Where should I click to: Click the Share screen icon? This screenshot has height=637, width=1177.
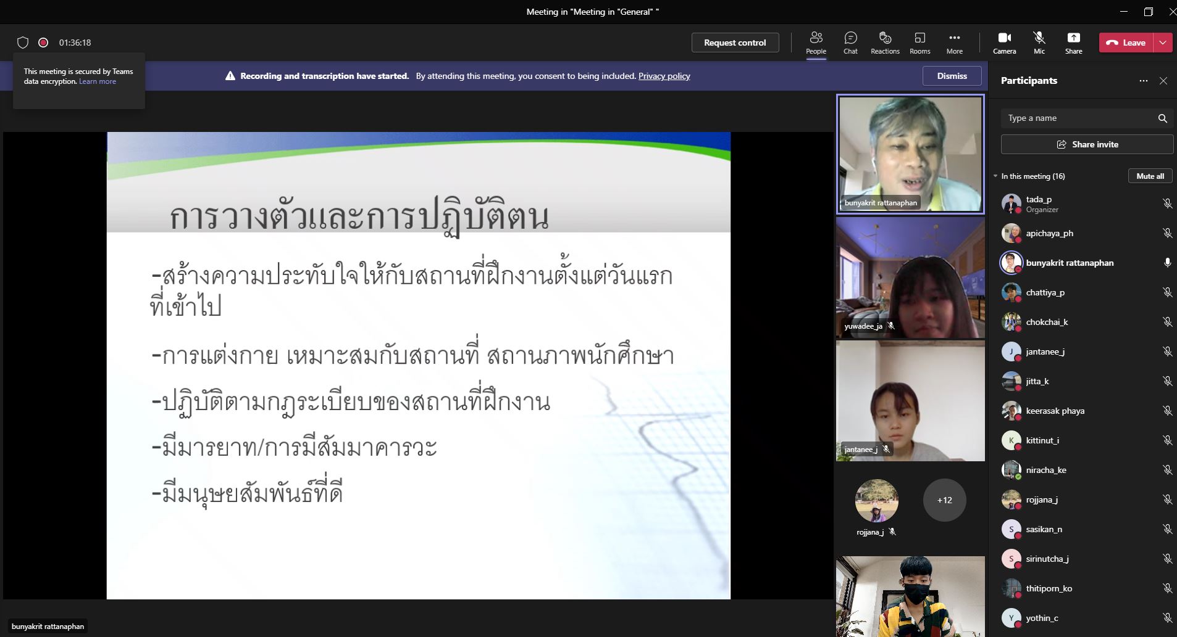coord(1073,38)
